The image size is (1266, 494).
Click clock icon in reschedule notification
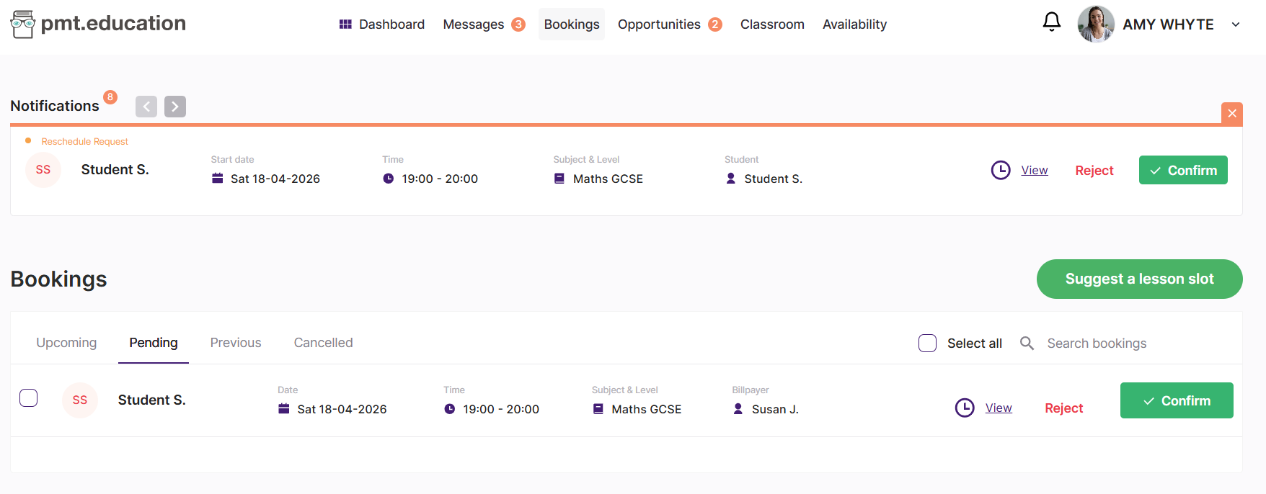tap(1001, 171)
